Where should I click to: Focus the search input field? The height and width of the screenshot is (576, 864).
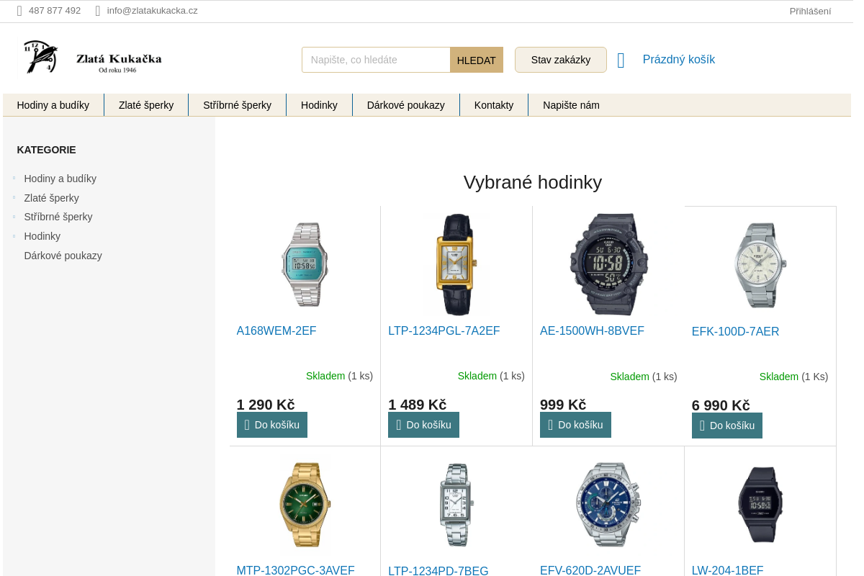coord(376,60)
